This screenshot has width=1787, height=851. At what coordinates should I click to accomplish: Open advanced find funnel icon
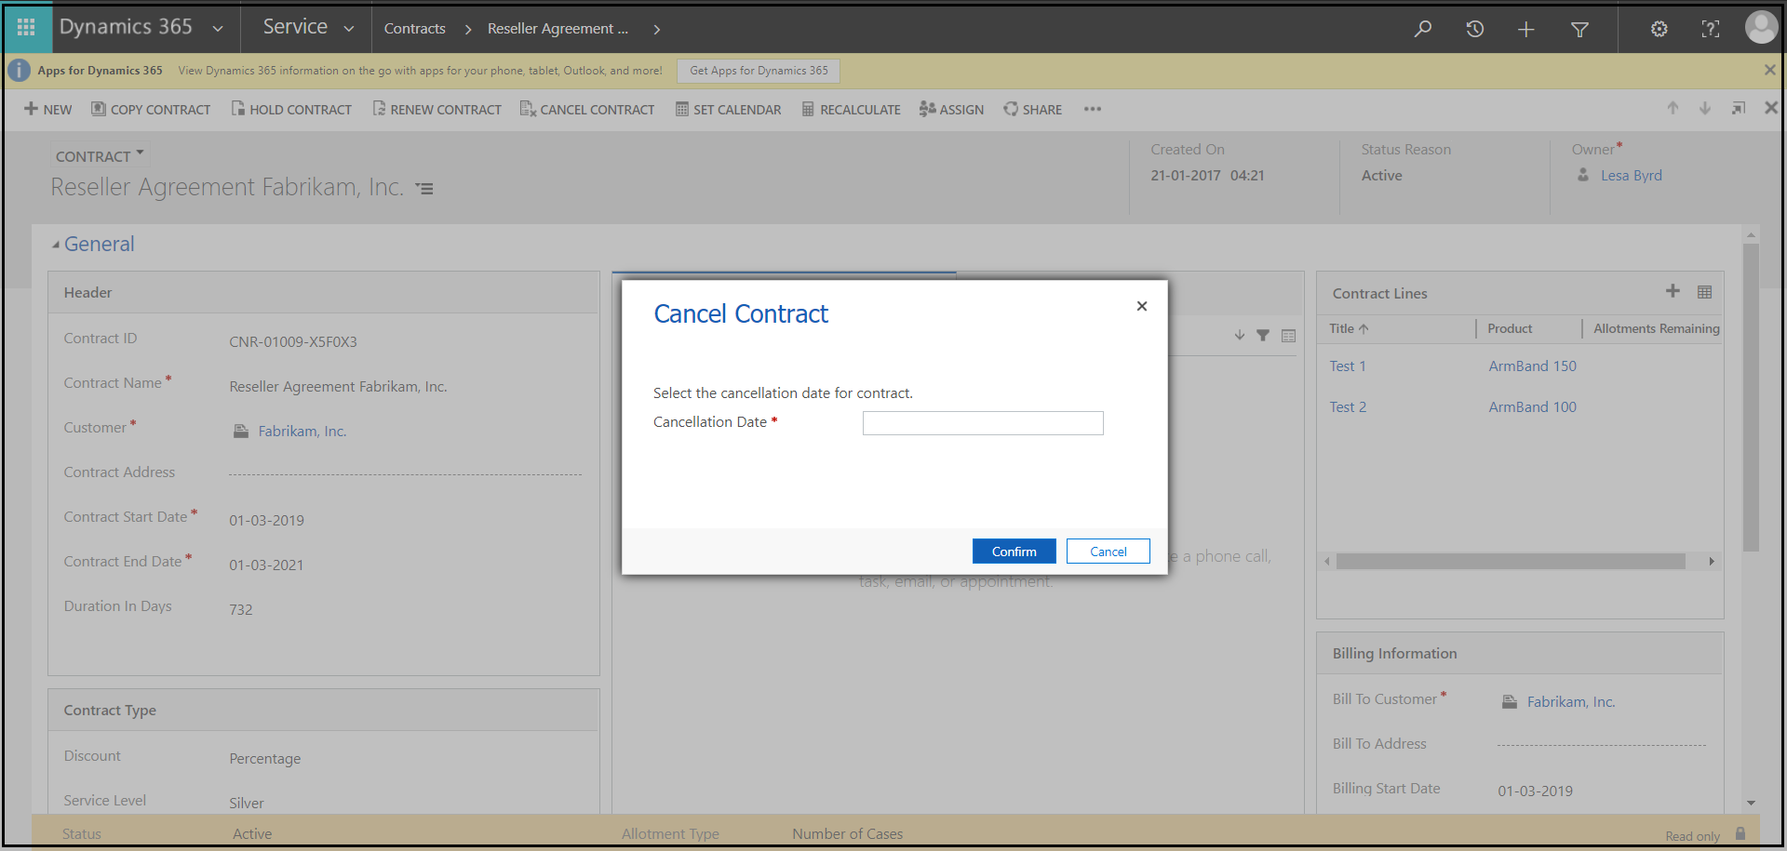pos(1579,29)
